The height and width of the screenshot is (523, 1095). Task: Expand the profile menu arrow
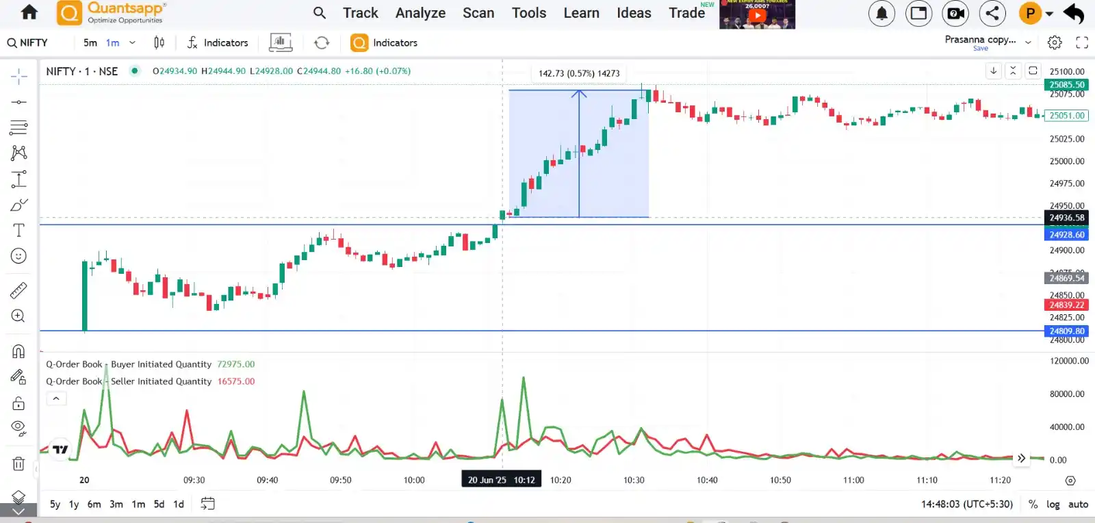(x=1049, y=13)
